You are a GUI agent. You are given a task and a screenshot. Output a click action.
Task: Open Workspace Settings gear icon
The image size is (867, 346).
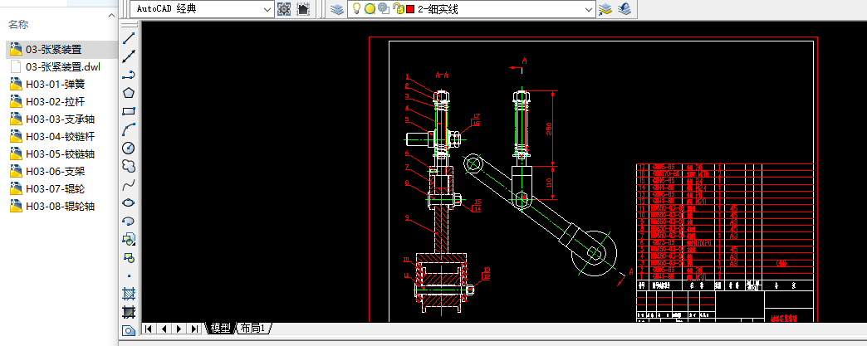tap(284, 9)
